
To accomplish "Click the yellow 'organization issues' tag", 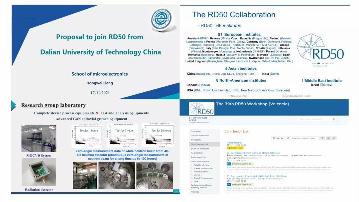I will point(235,148).
